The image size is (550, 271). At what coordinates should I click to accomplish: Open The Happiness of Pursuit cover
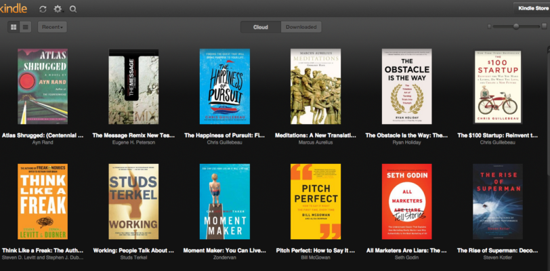224,86
